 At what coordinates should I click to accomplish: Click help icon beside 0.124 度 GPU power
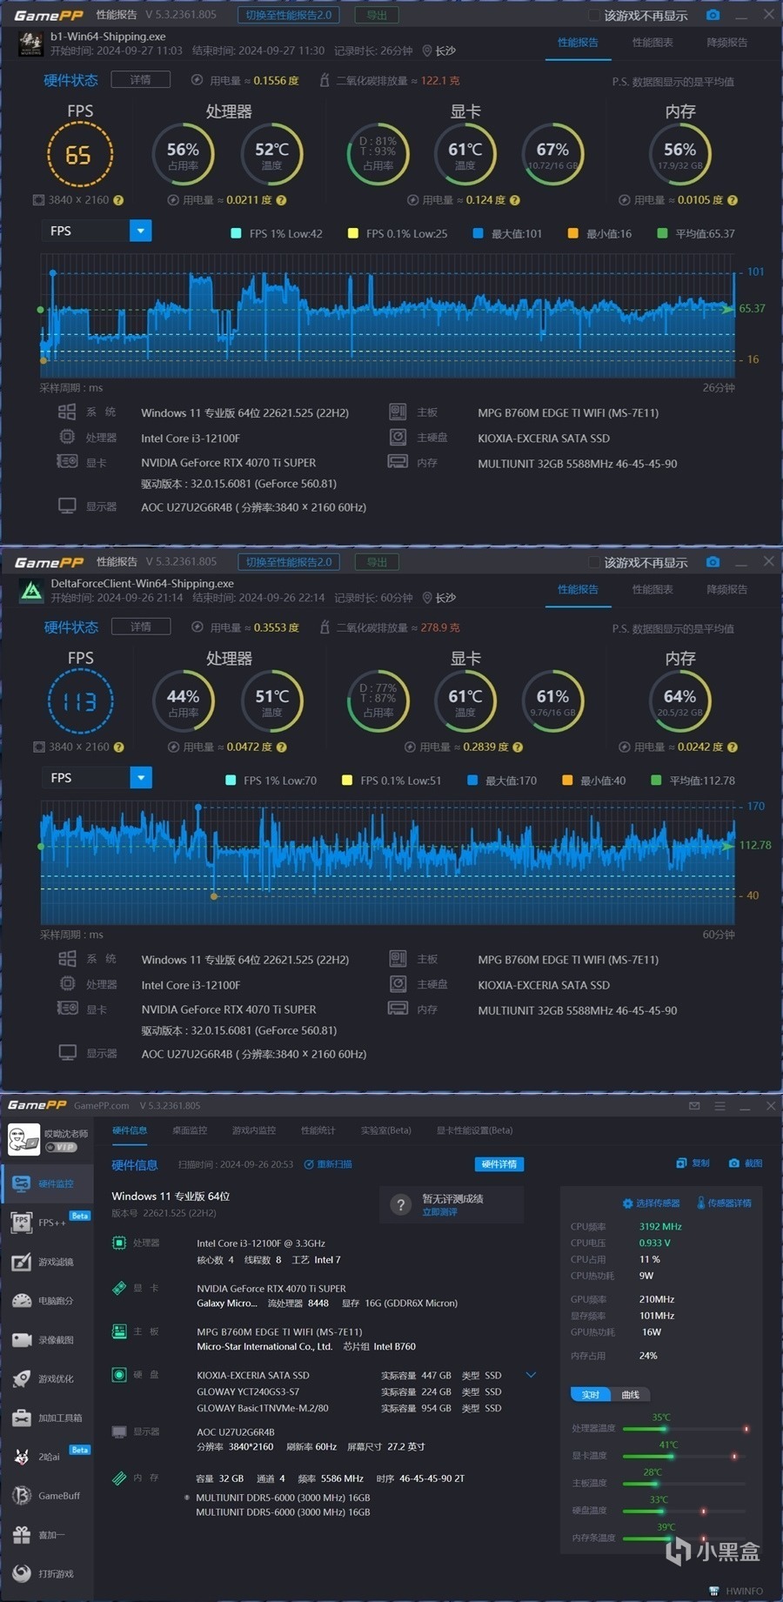pyautogui.click(x=515, y=200)
